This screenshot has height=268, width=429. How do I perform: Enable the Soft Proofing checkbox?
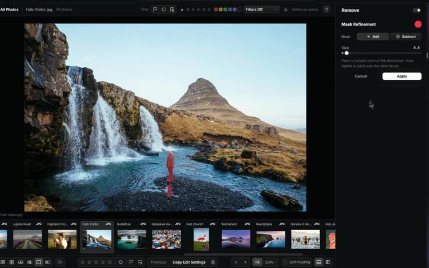[285, 262]
